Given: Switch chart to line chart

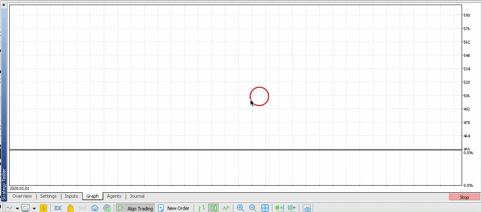Looking at the screenshot, I should point(226,208).
